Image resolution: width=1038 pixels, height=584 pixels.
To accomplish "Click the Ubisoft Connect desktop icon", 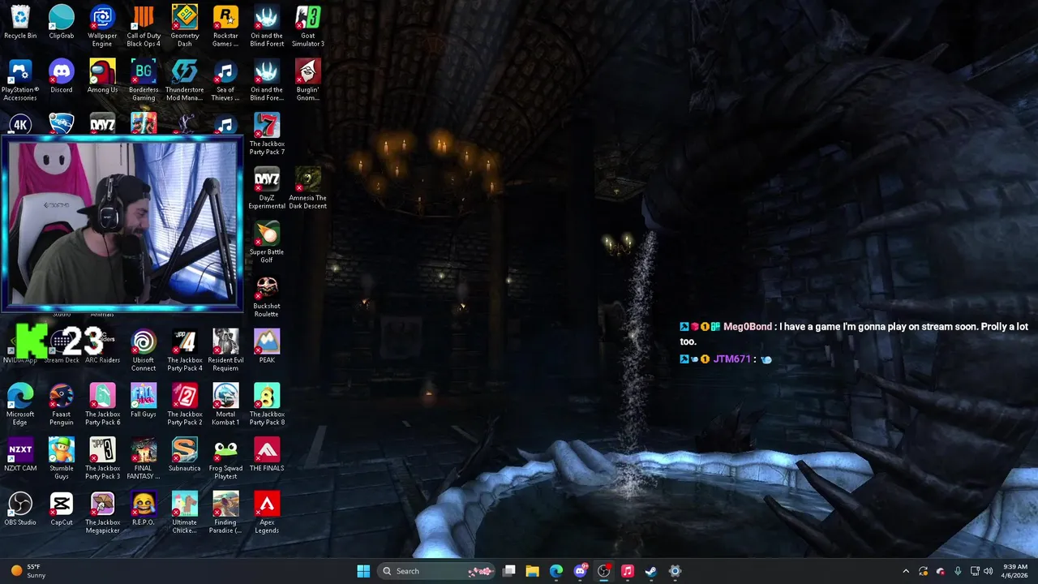I will (144, 350).
